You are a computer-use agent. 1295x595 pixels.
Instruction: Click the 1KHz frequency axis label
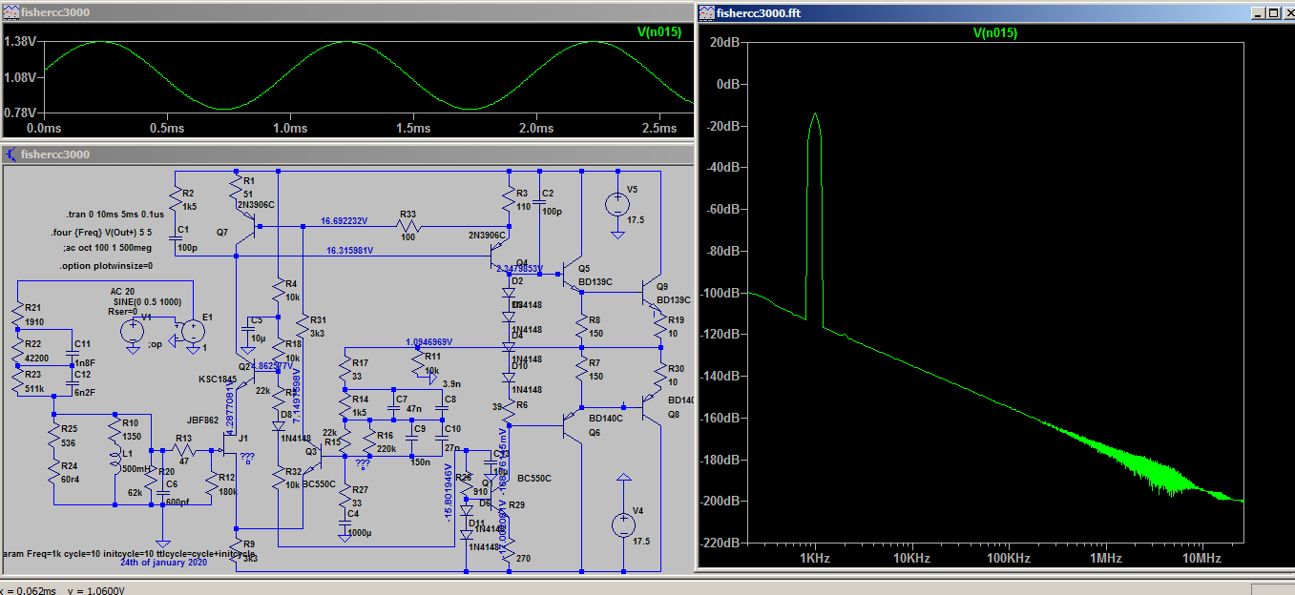(x=813, y=558)
